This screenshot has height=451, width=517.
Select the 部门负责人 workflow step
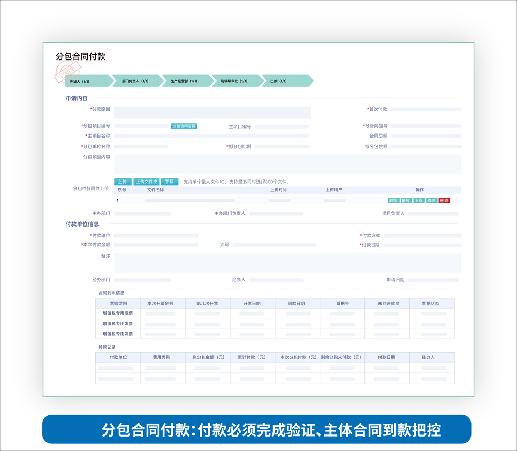[x=135, y=81]
